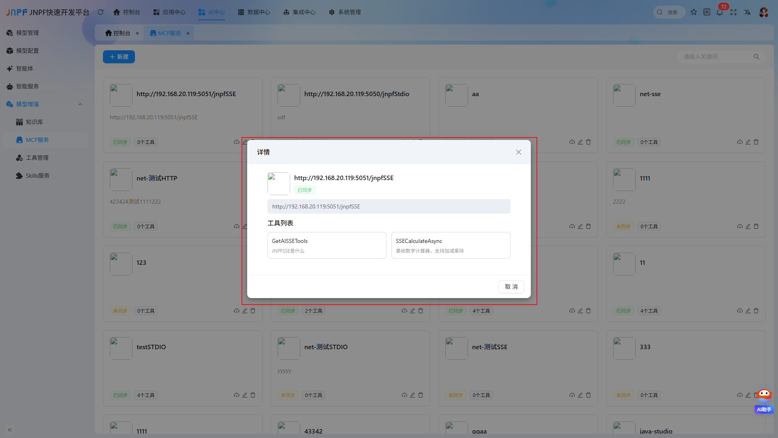
Task: Click the language translate icon
Action: click(747, 12)
